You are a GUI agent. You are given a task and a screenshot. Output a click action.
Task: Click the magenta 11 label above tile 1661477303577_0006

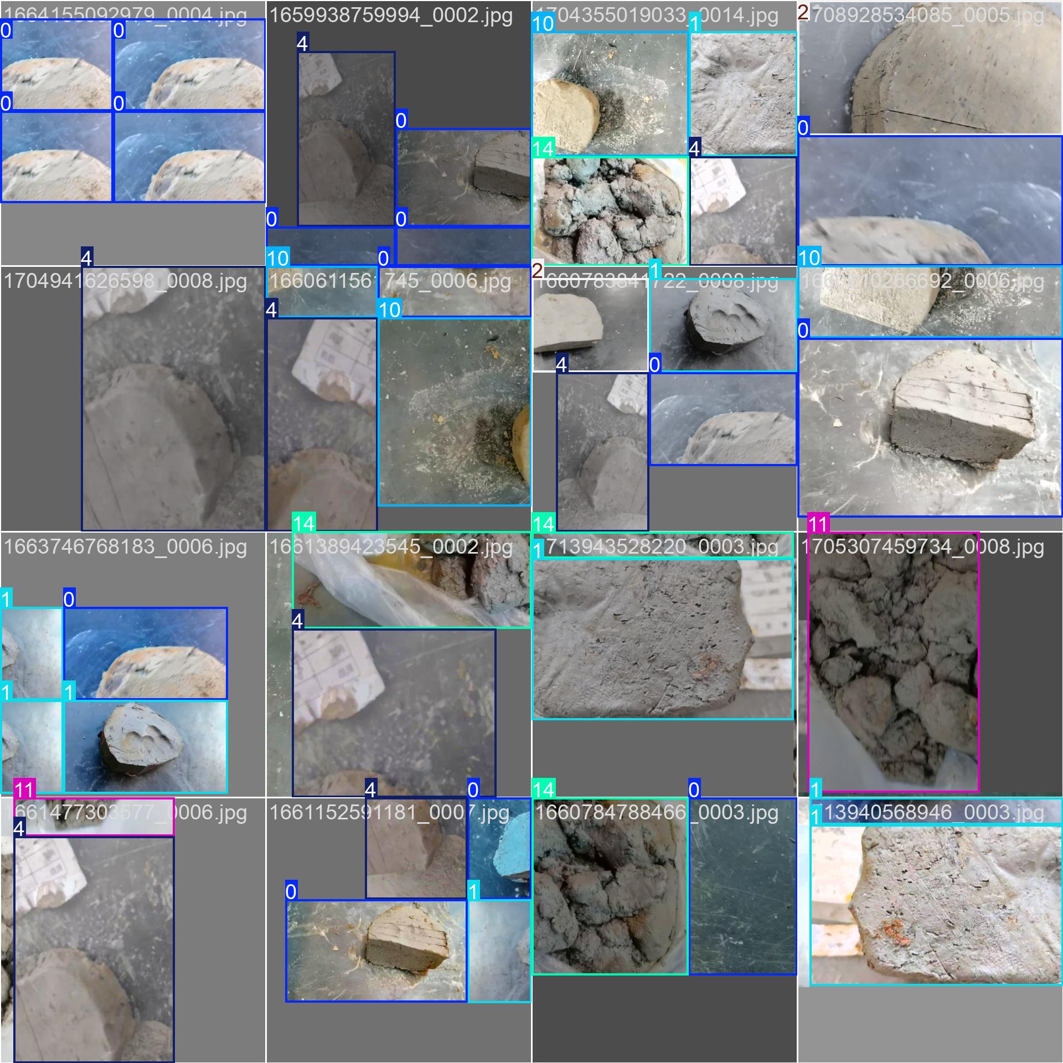pos(24,789)
